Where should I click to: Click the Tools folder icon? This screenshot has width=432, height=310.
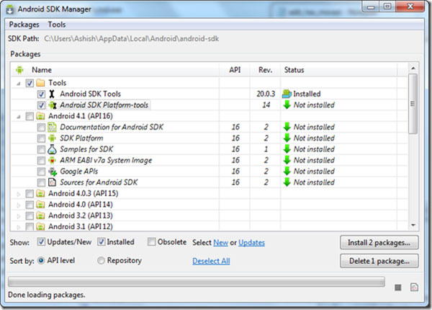pyautogui.click(x=40, y=83)
